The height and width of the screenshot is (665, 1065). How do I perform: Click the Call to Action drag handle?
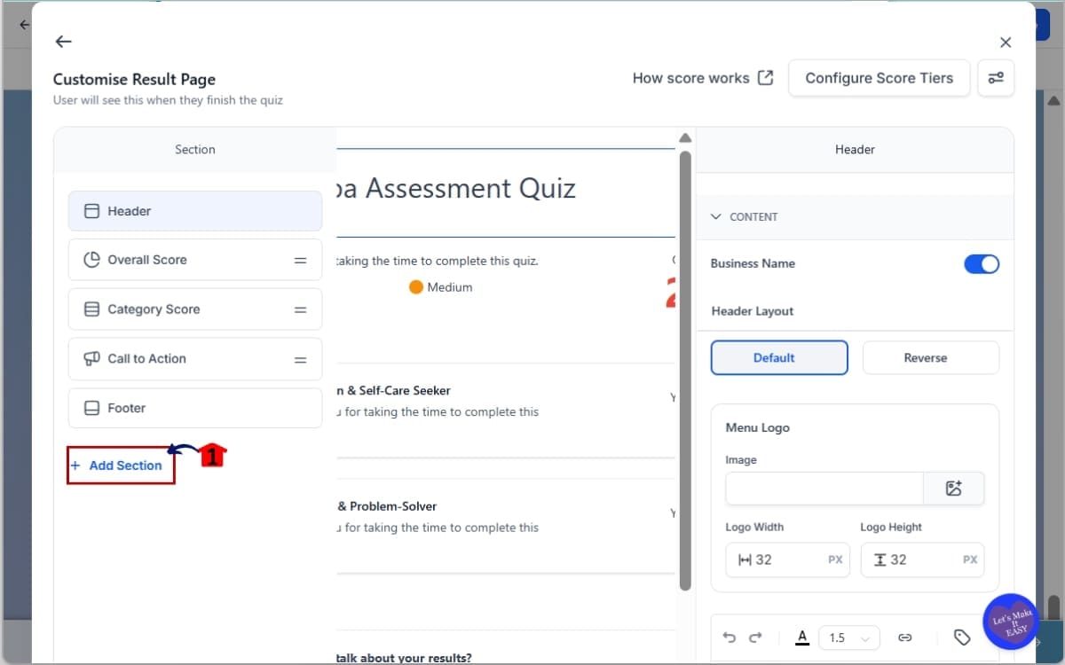tap(301, 360)
